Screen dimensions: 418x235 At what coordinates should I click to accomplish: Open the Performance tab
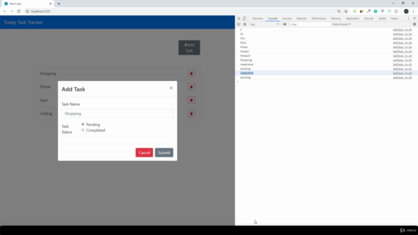(x=319, y=18)
